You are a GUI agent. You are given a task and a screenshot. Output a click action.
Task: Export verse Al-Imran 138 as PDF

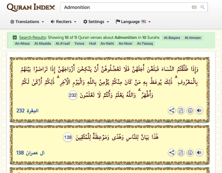coord(181,153)
